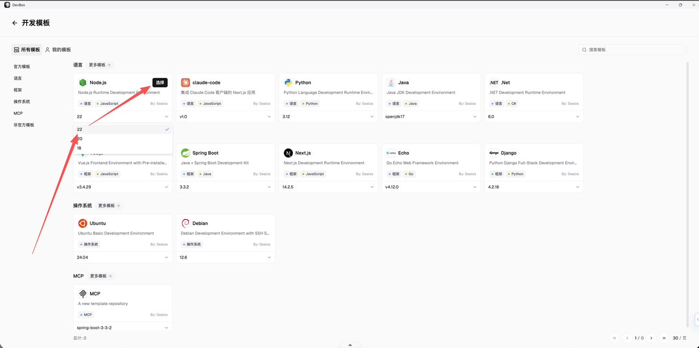Open claude-code version dropdown v1.0
The width and height of the screenshot is (699, 348).
click(226, 117)
